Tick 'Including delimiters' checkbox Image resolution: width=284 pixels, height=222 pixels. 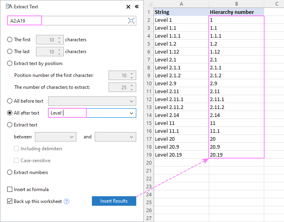tap(17, 149)
